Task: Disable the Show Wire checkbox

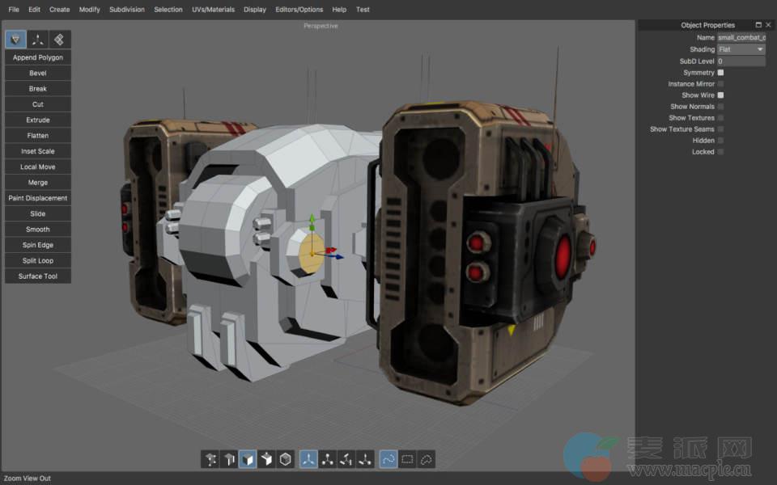Action: [720, 95]
